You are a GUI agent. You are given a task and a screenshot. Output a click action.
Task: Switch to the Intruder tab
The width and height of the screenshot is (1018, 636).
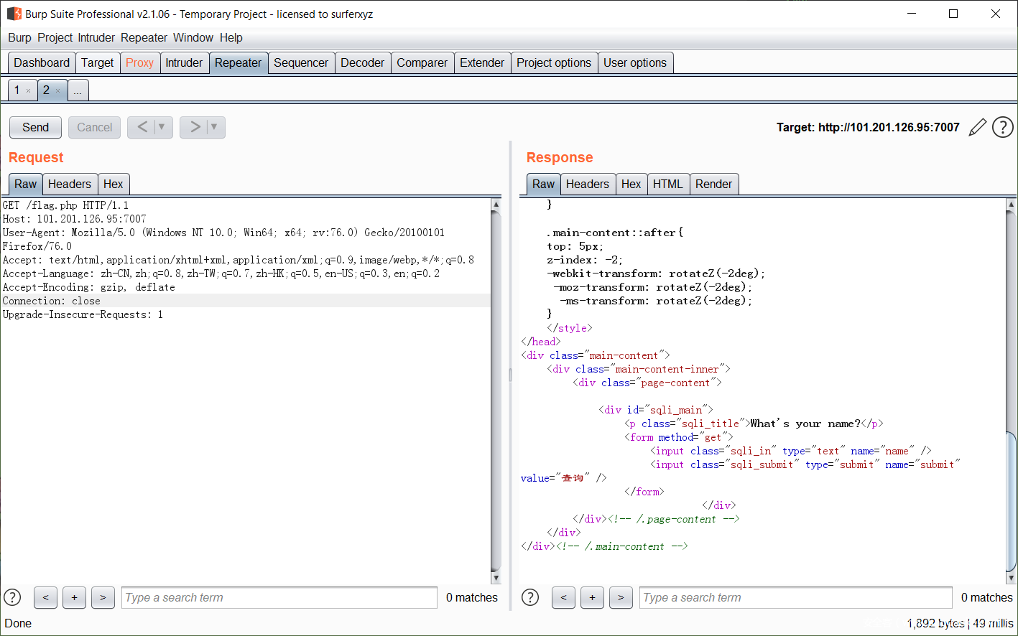coord(184,62)
